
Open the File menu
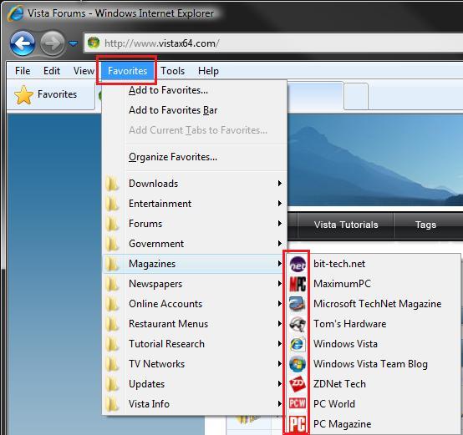[23, 71]
